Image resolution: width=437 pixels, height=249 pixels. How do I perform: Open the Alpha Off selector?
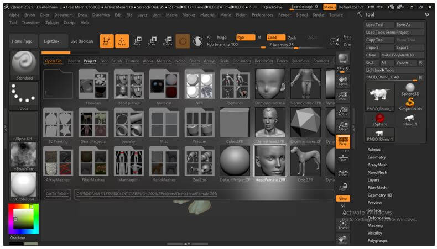point(24,126)
